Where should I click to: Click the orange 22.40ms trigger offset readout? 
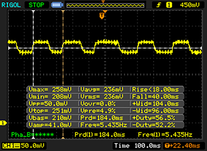182,146
